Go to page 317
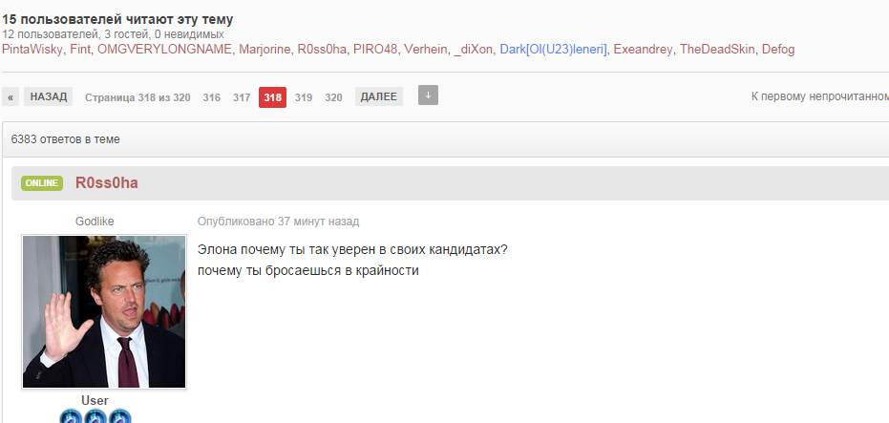This screenshot has width=889, height=423. click(242, 97)
